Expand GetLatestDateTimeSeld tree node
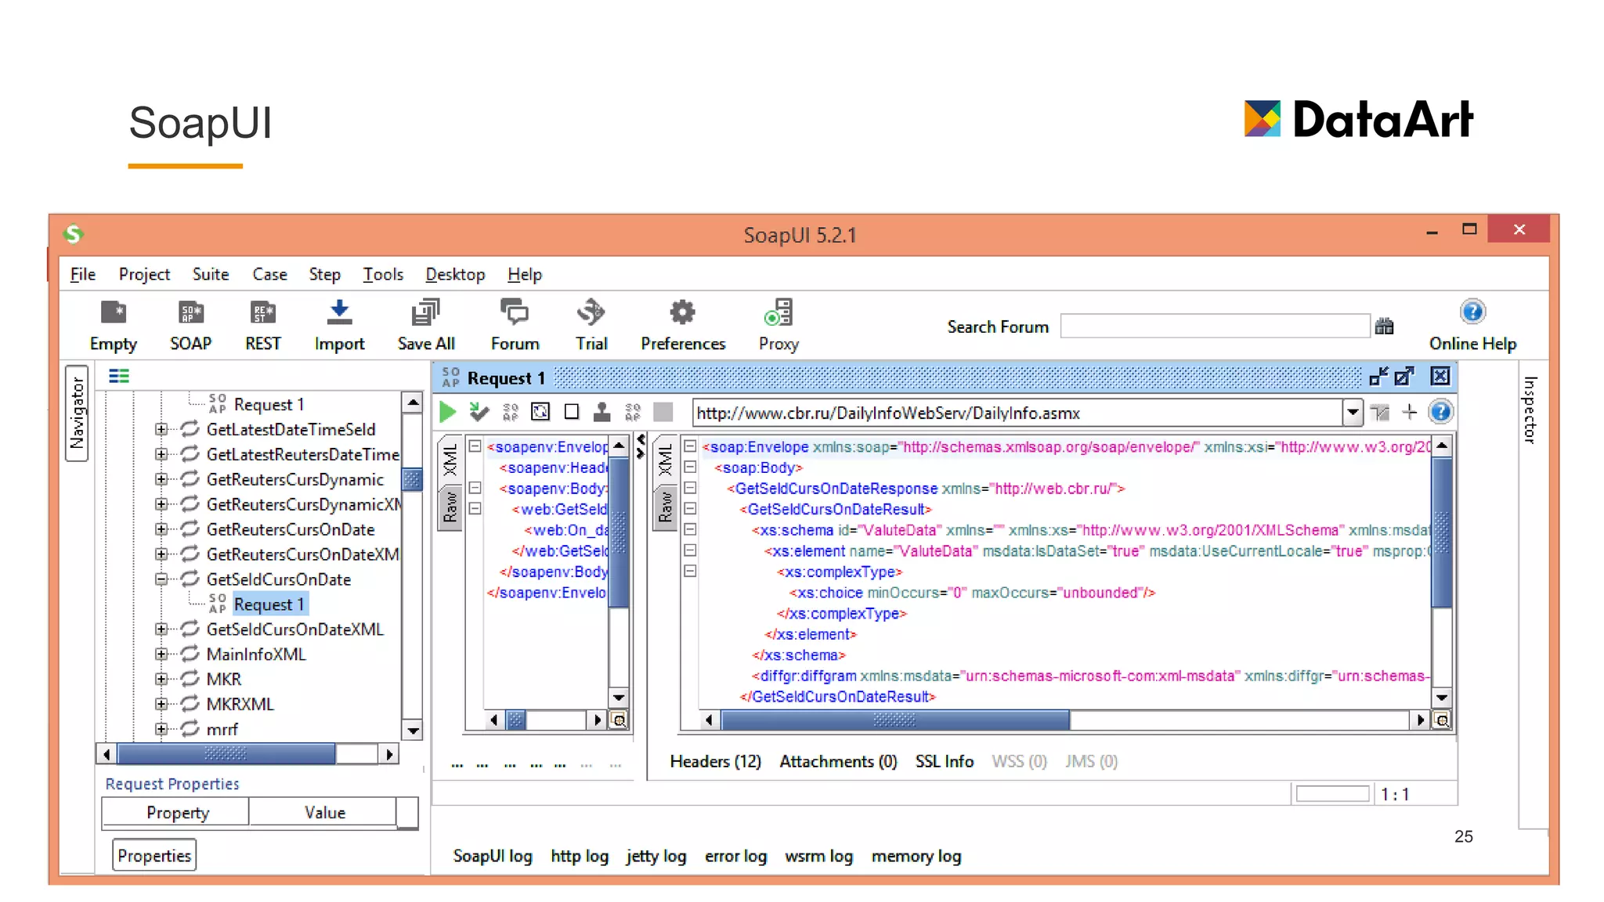Screen dimensions: 1604x902 pos(161,429)
